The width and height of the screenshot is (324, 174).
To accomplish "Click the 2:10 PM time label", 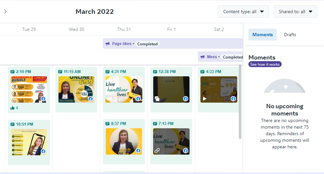I will pos(24,72).
